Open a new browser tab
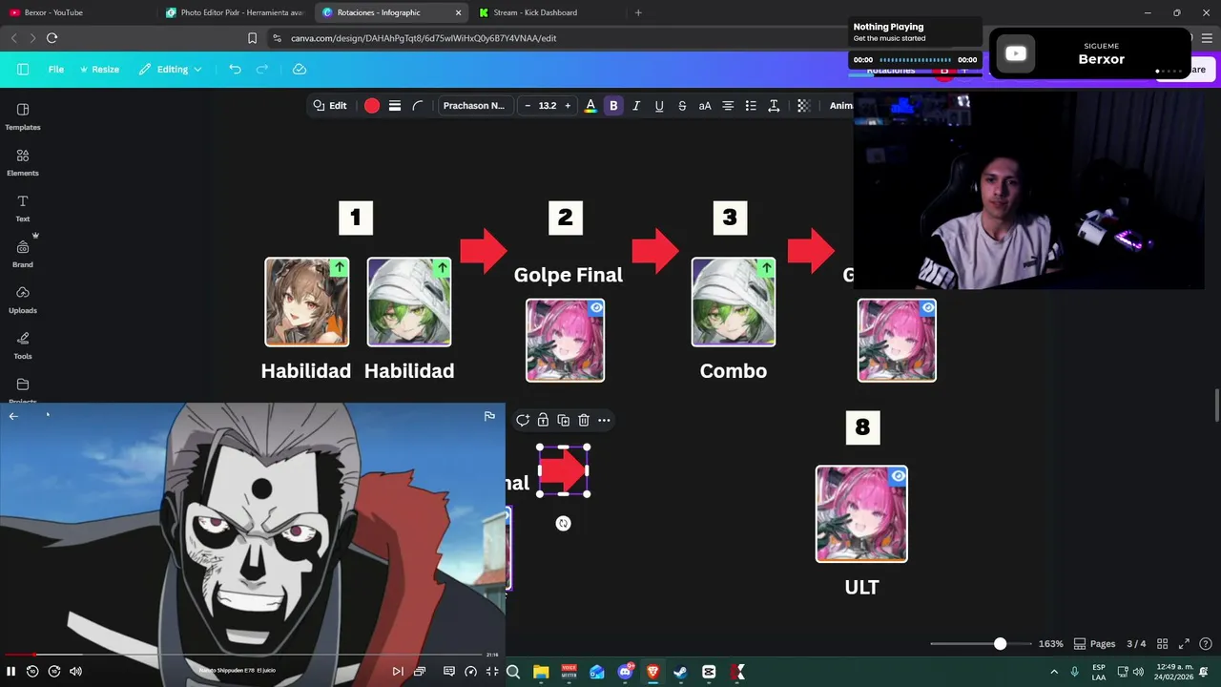This screenshot has width=1221, height=687. tap(638, 12)
